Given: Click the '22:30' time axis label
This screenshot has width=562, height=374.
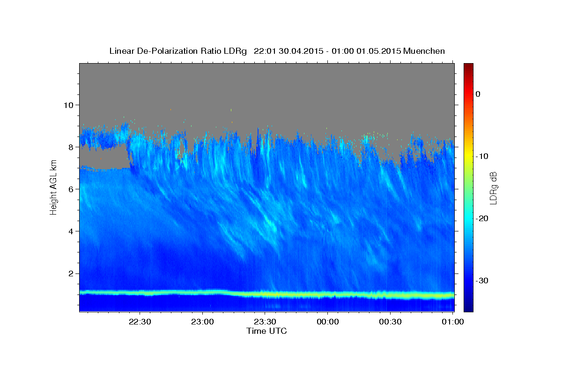Looking at the screenshot, I should click(140, 322).
